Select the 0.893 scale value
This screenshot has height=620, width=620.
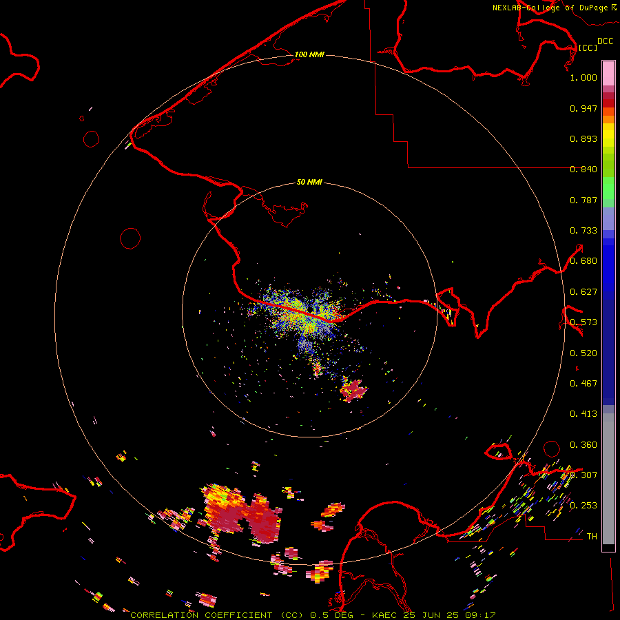(x=583, y=138)
